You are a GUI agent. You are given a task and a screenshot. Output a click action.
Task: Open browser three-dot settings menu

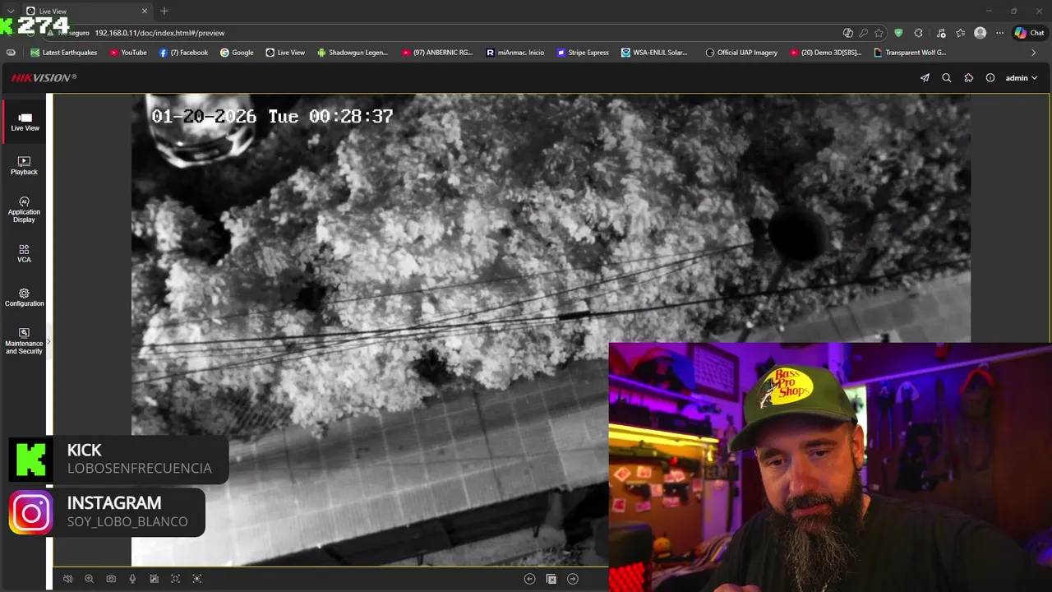[999, 33]
